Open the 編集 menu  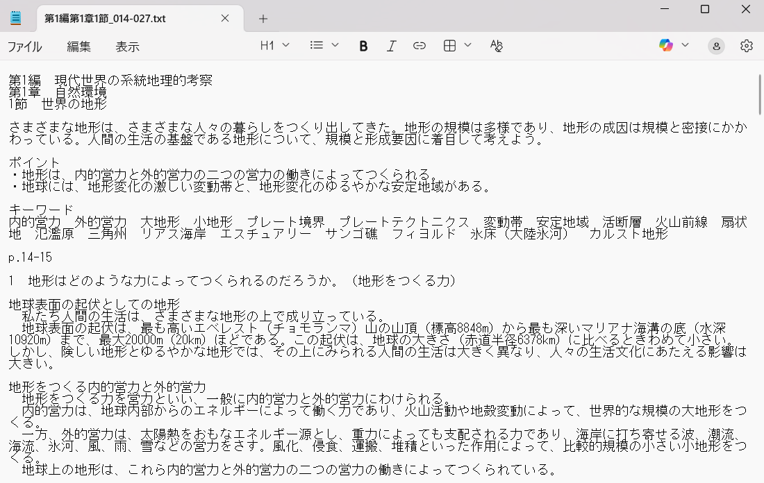point(78,46)
